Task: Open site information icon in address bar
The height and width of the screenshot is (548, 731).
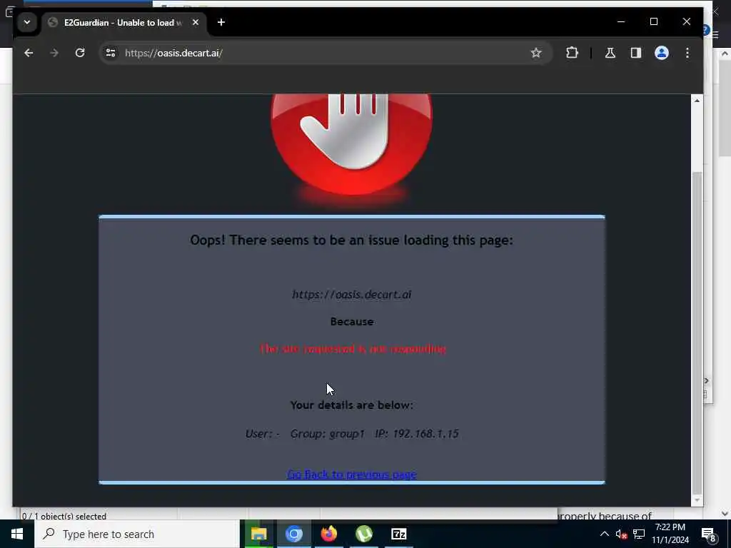Action: 111,53
